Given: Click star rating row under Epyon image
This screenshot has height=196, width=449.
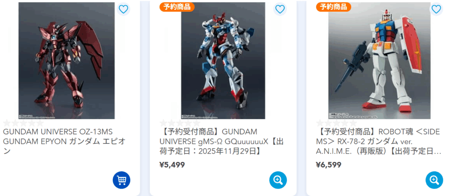Looking at the screenshot, I should pyautogui.click(x=24, y=123).
